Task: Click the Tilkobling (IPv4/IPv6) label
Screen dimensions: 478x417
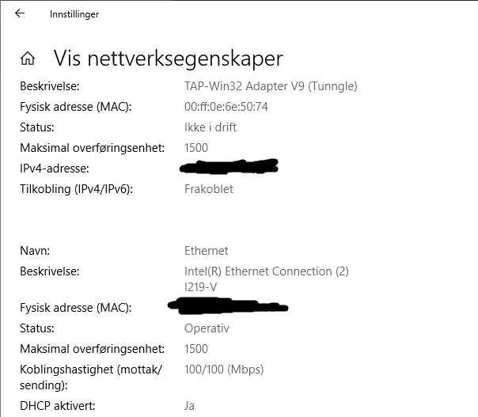Action: click(x=76, y=189)
